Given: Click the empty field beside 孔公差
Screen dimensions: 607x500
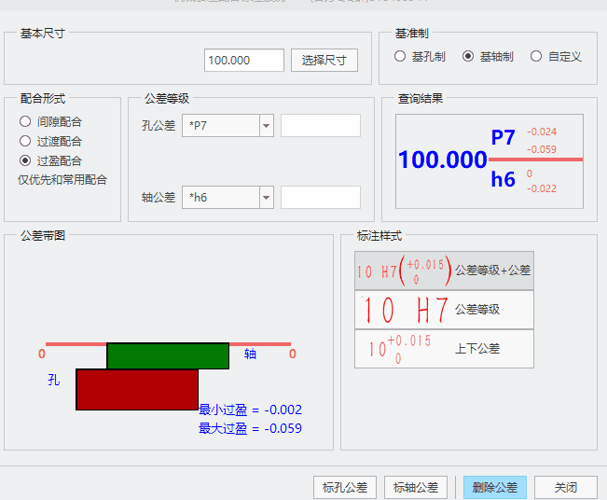Looking at the screenshot, I should coord(320,126).
